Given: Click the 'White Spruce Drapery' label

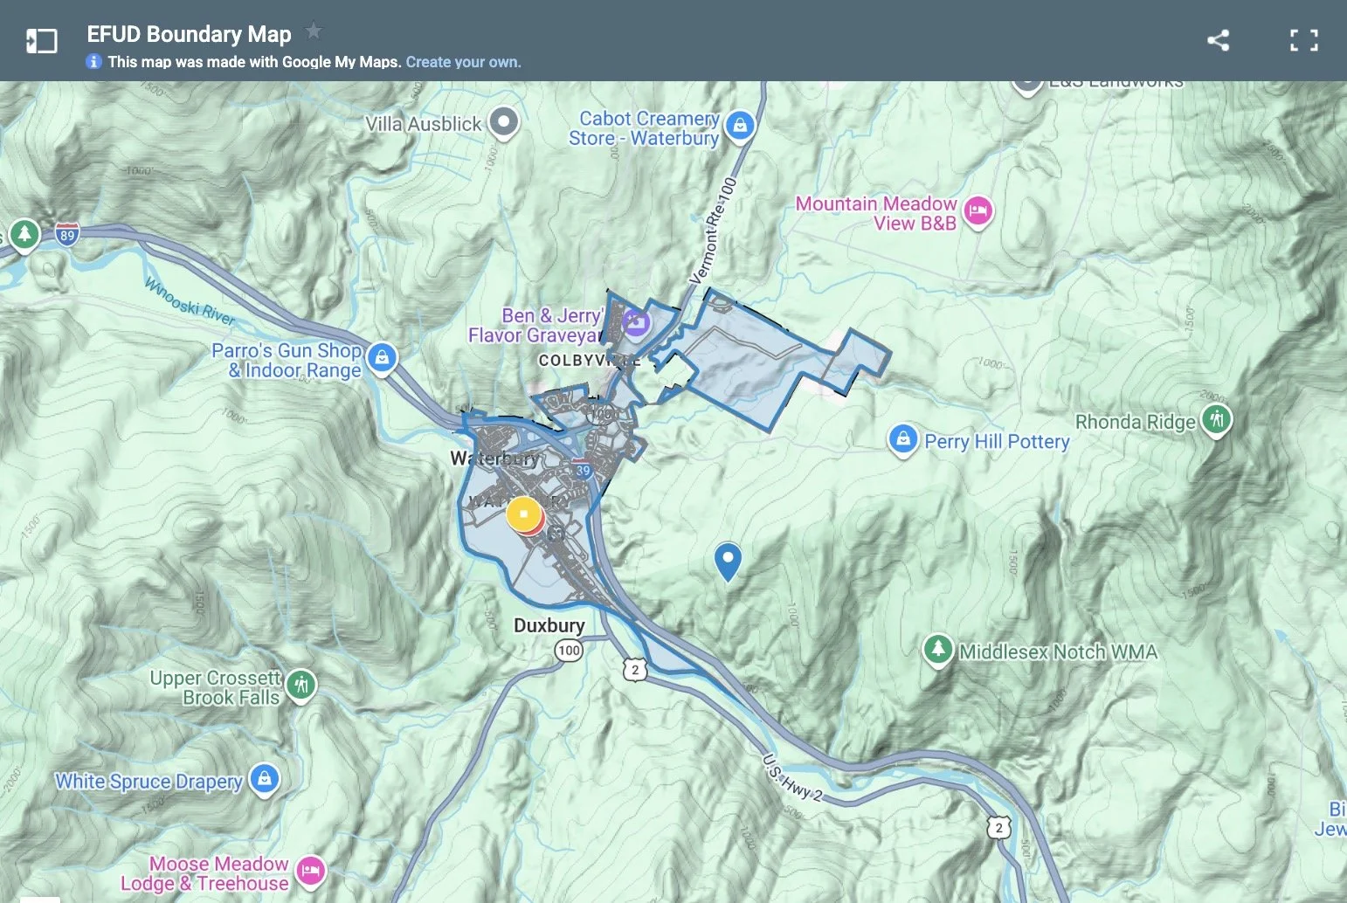Looking at the screenshot, I should (149, 782).
